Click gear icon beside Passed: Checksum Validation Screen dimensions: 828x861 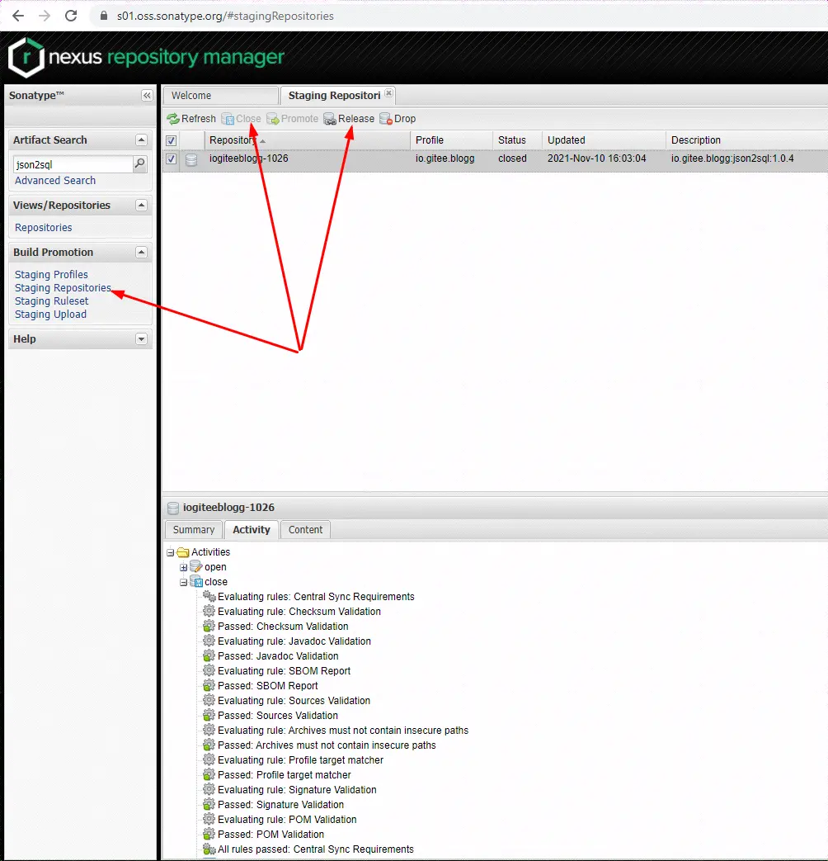[x=209, y=626]
